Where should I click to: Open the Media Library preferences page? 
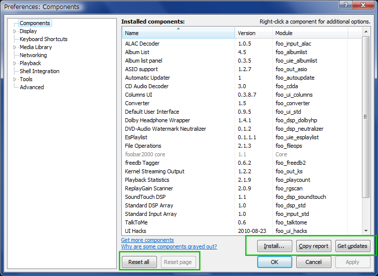[36, 47]
